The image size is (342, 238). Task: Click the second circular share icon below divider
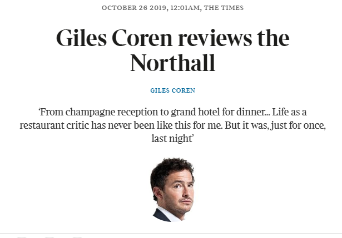pos(49,237)
